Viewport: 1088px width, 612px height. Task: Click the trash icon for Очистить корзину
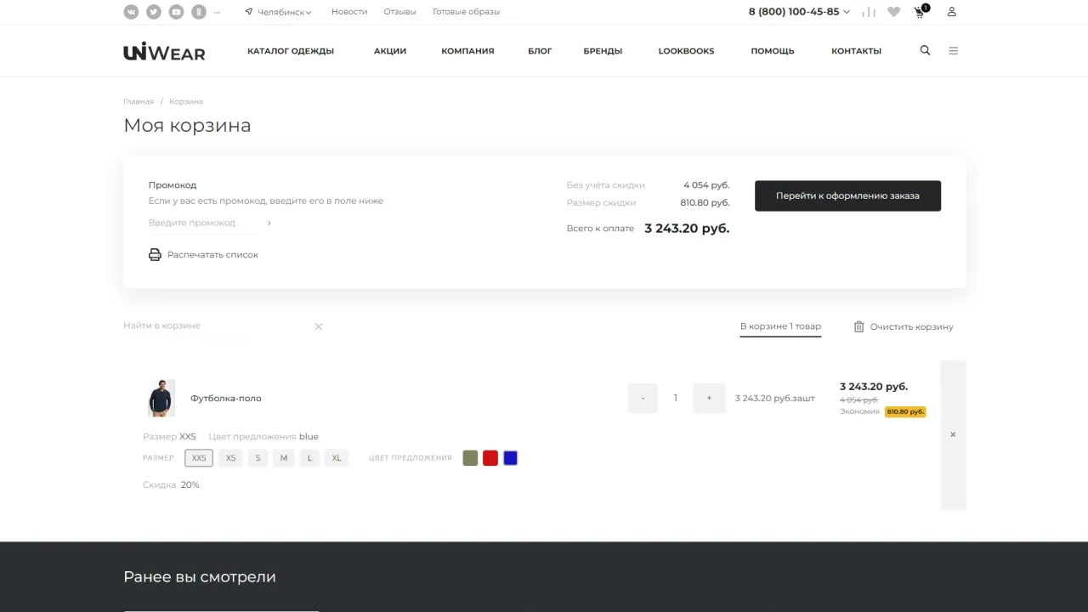click(858, 326)
